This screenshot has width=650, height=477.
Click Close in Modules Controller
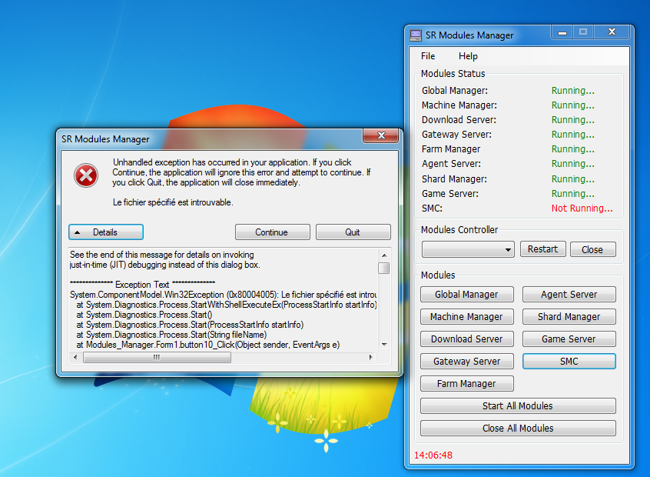click(592, 249)
